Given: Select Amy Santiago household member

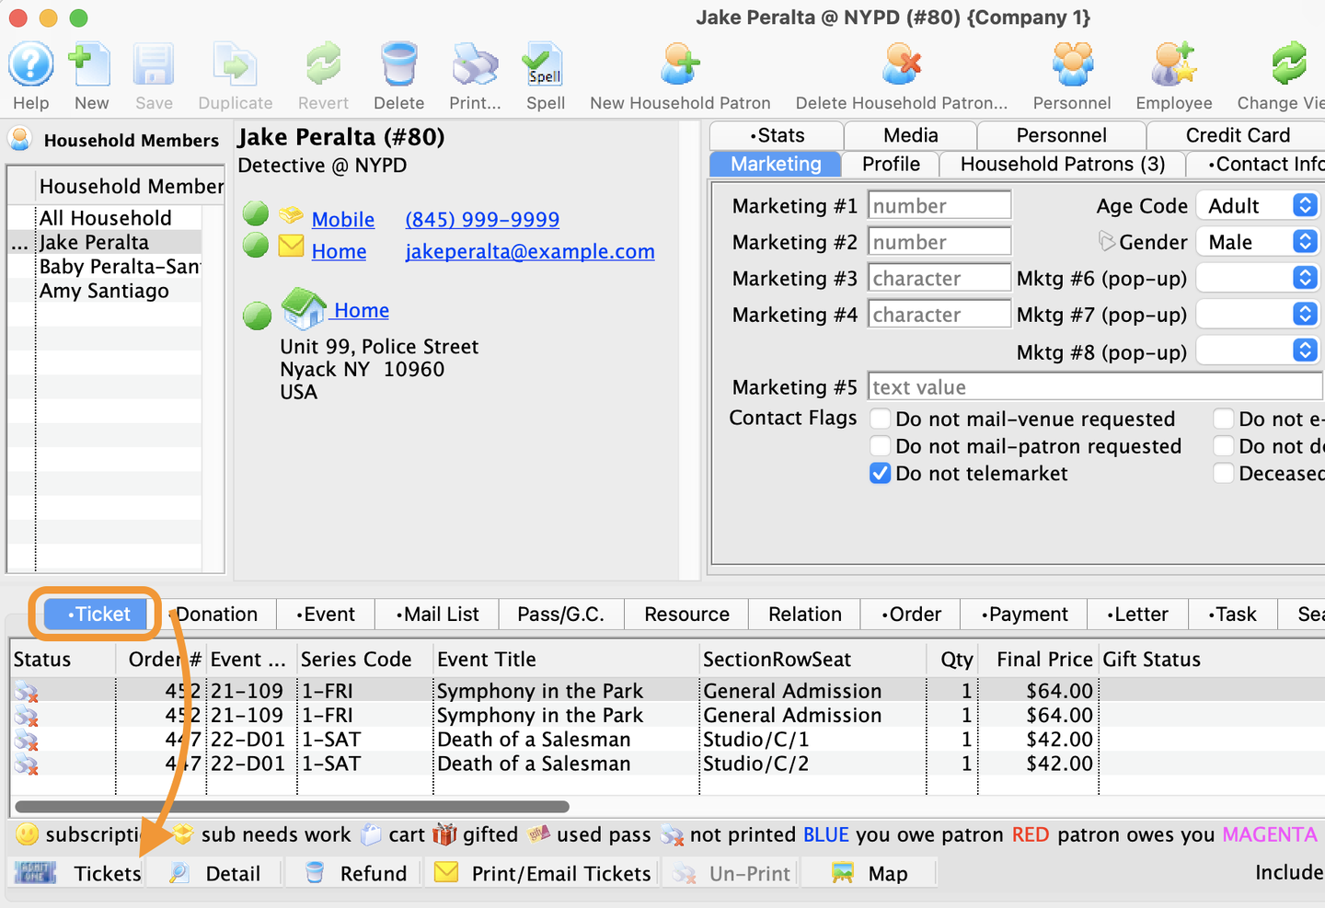Looking at the screenshot, I should coord(104,291).
